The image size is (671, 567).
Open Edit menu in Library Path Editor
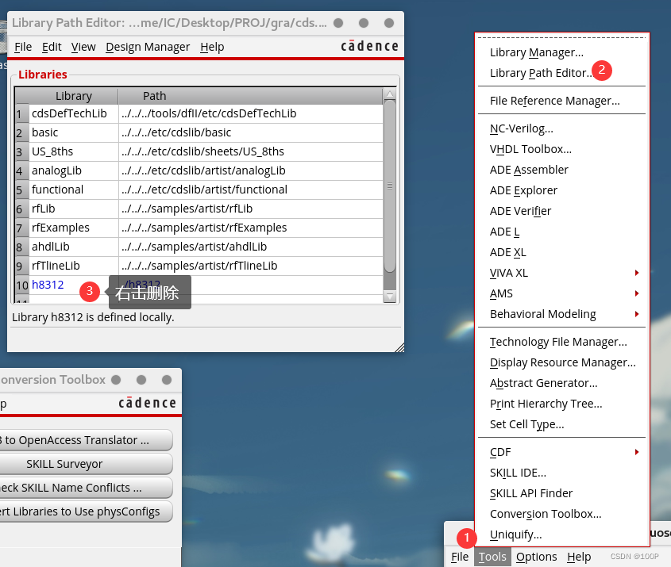52,47
